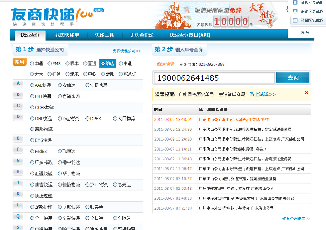Click the tracking number input field
The width and height of the screenshot is (326, 230).
point(214,78)
